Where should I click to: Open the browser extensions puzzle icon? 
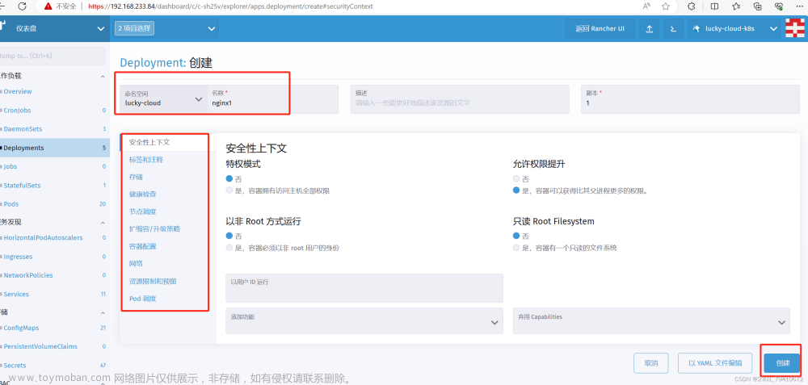[x=692, y=6]
